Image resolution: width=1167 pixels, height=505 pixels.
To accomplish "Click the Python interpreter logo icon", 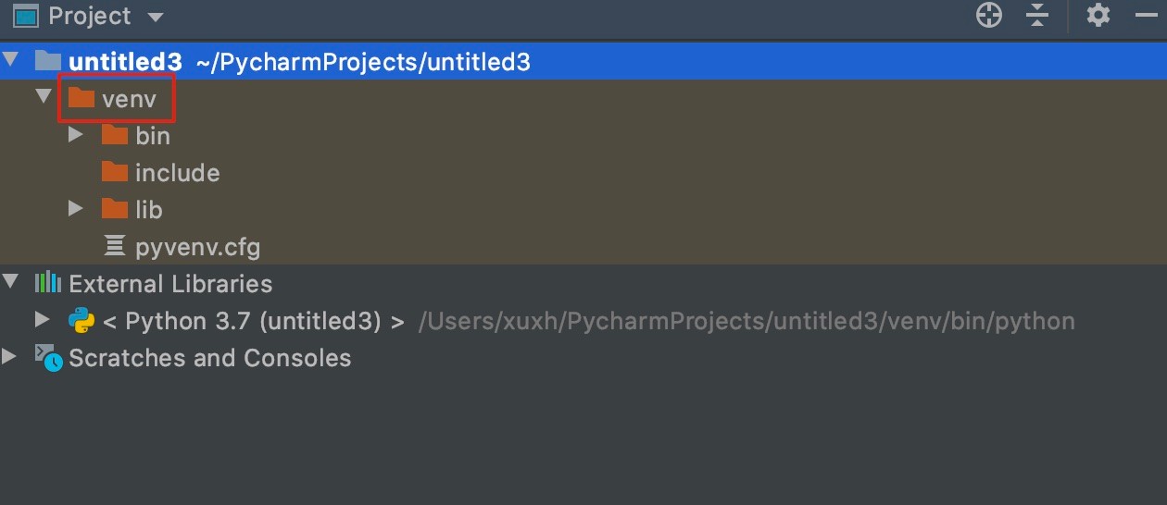I will (x=82, y=321).
